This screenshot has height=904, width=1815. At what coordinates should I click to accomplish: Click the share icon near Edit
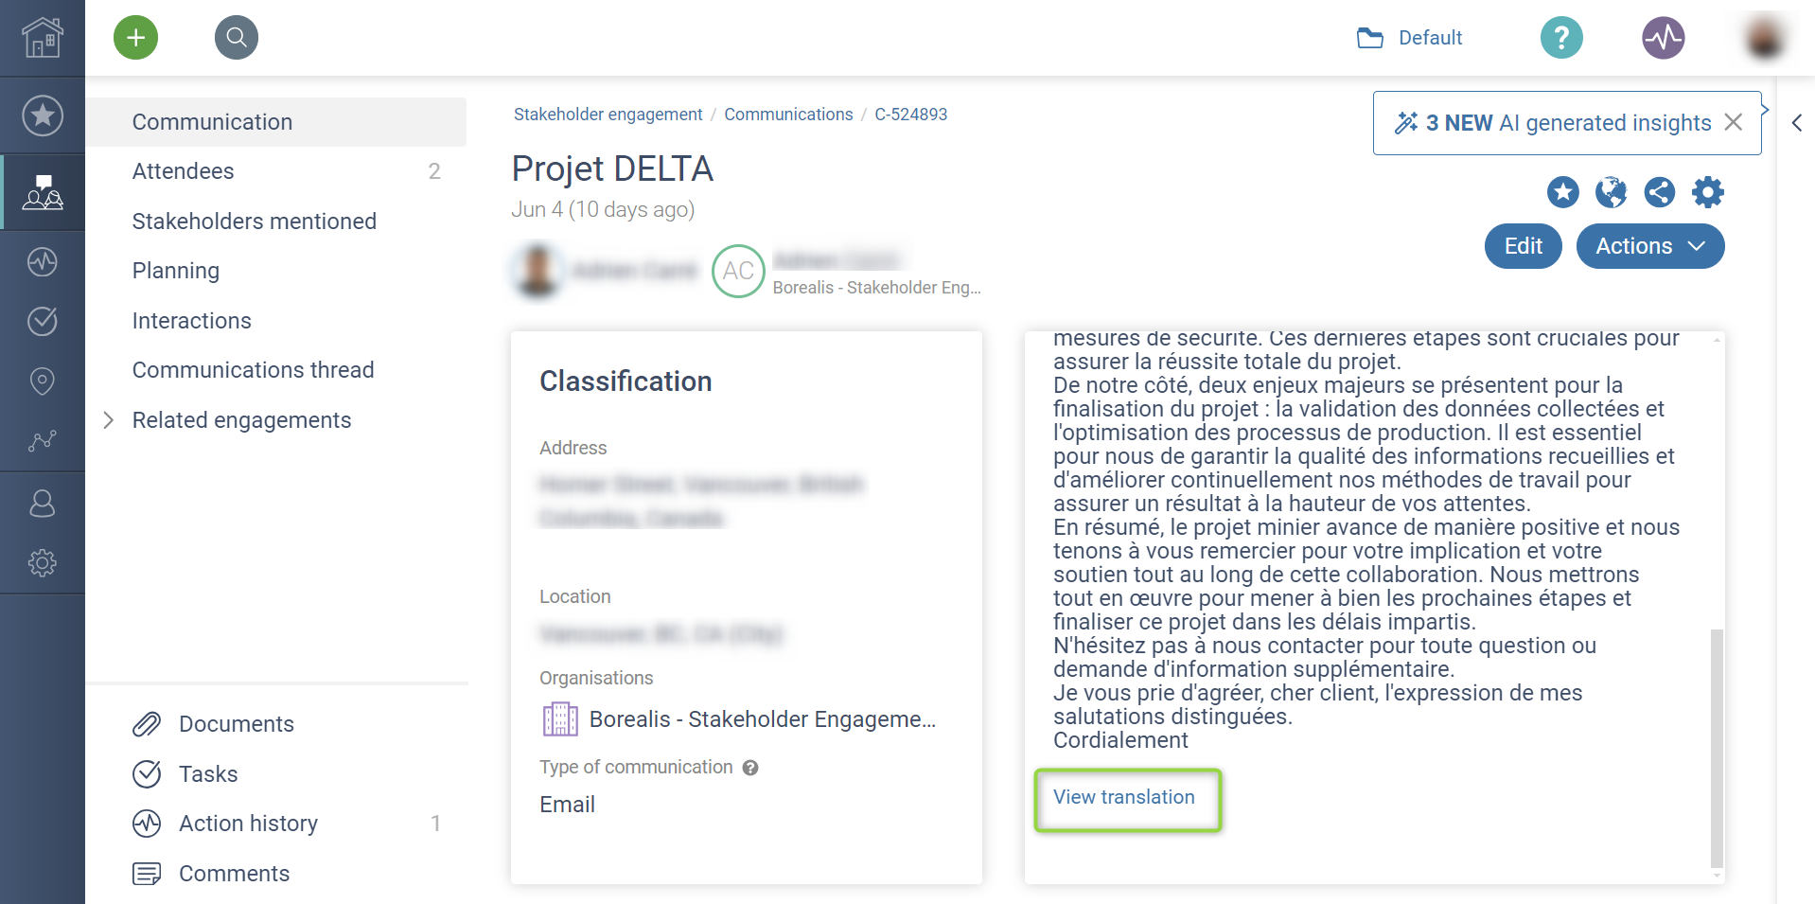(1659, 192)
